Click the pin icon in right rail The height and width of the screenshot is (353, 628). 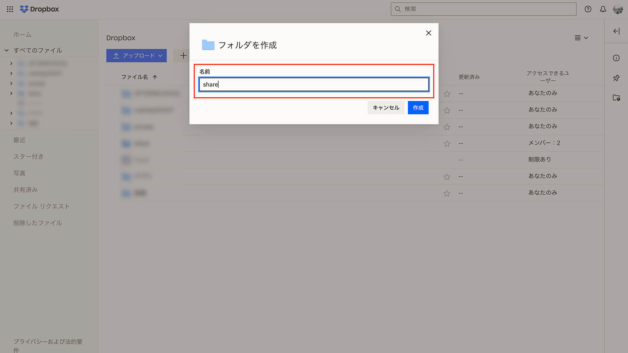tap(616, 78)
